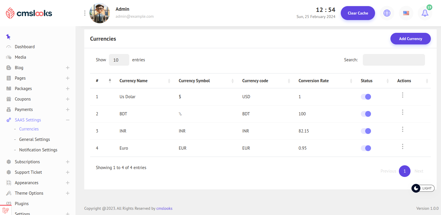The width and height of the screenshot is (441, 215).
Task: Open General Settings submenu item
Action: 34,139
